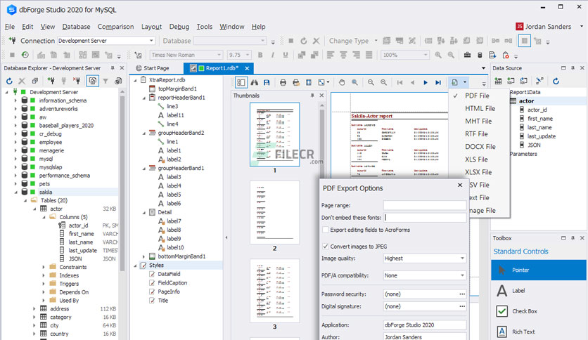Select page 2 thumbnail

274,212
